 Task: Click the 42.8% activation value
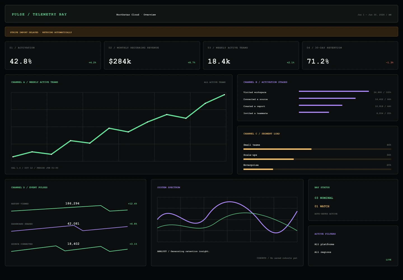tap(21, 61)
